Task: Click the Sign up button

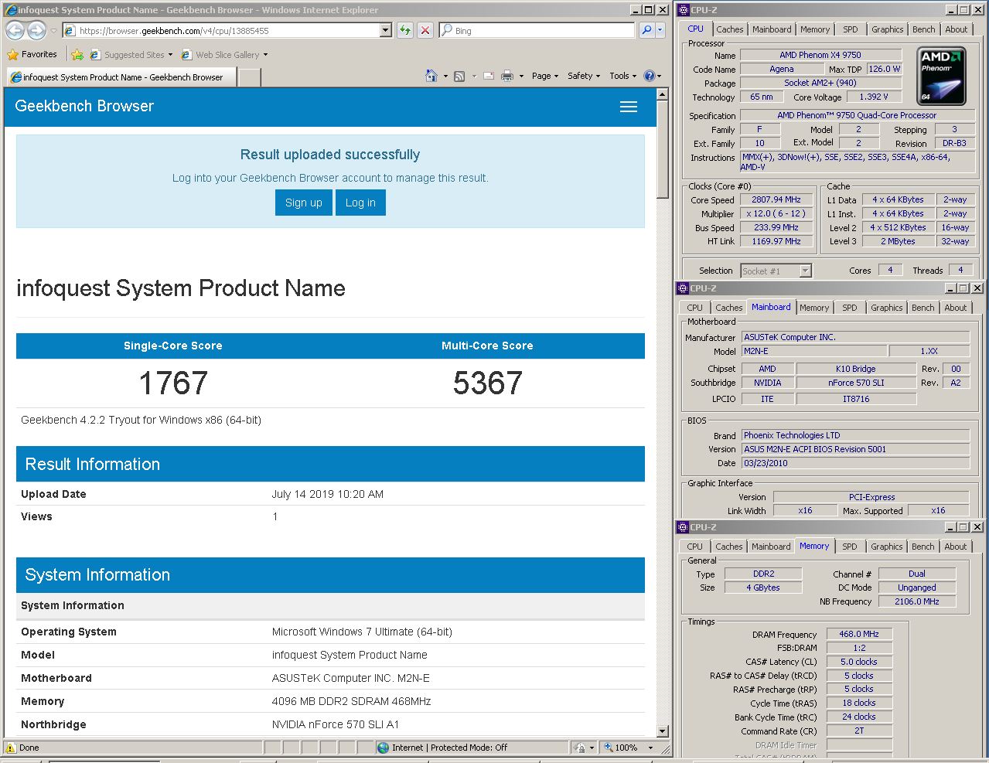Action: [x=304, y=203]
